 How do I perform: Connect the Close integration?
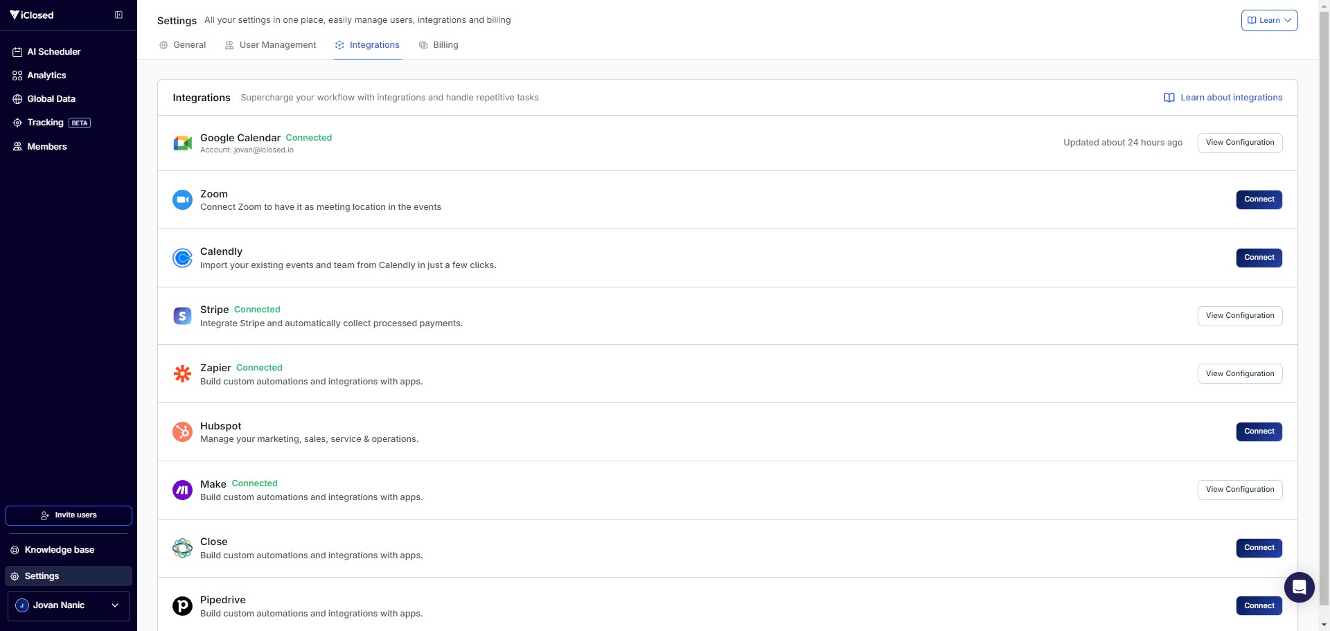pyautogui.click(x=1259, y=548)
